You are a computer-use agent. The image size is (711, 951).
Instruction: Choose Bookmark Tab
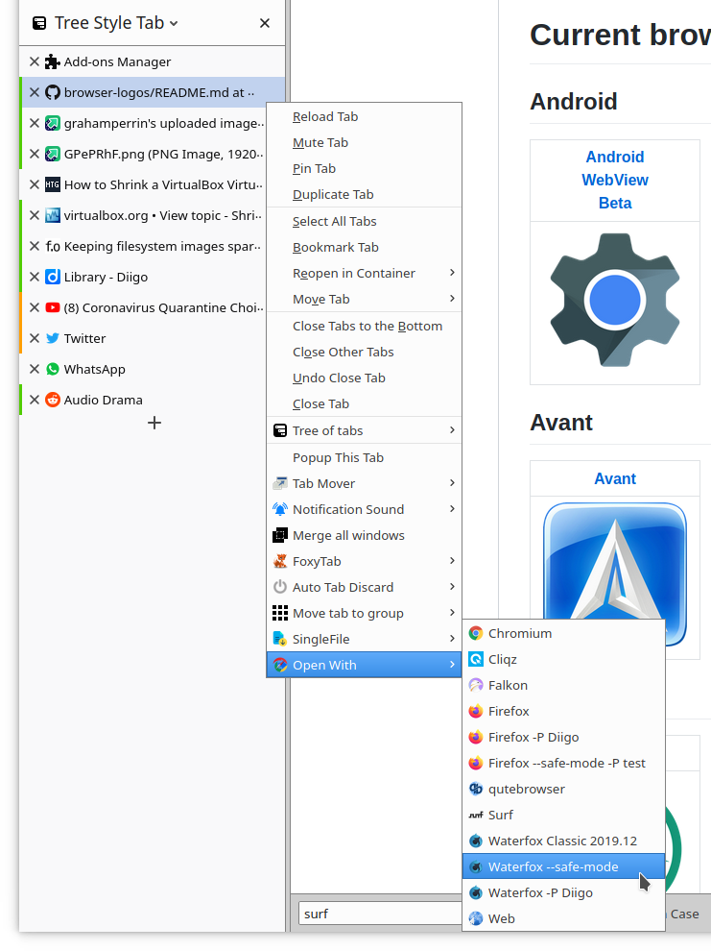[364, 247]
